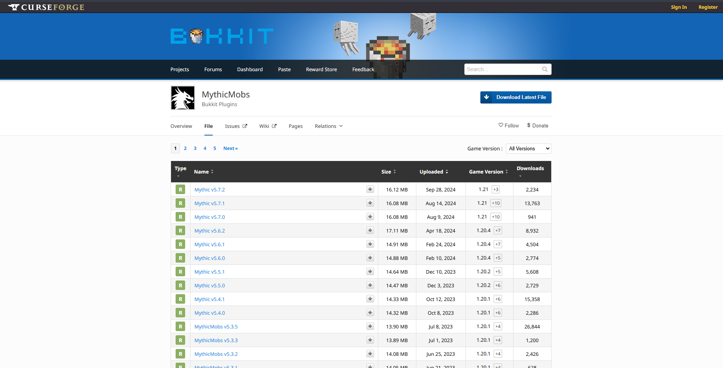This screenshot has height=368, width=723.
Task: Expand the Relations dropdown menu
Action: point(329,126)
